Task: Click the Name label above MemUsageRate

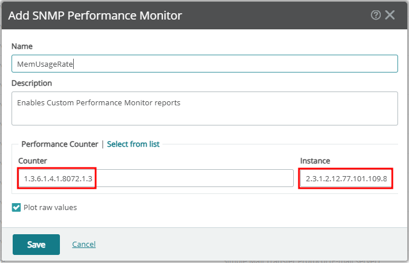Action: (22, 47)
